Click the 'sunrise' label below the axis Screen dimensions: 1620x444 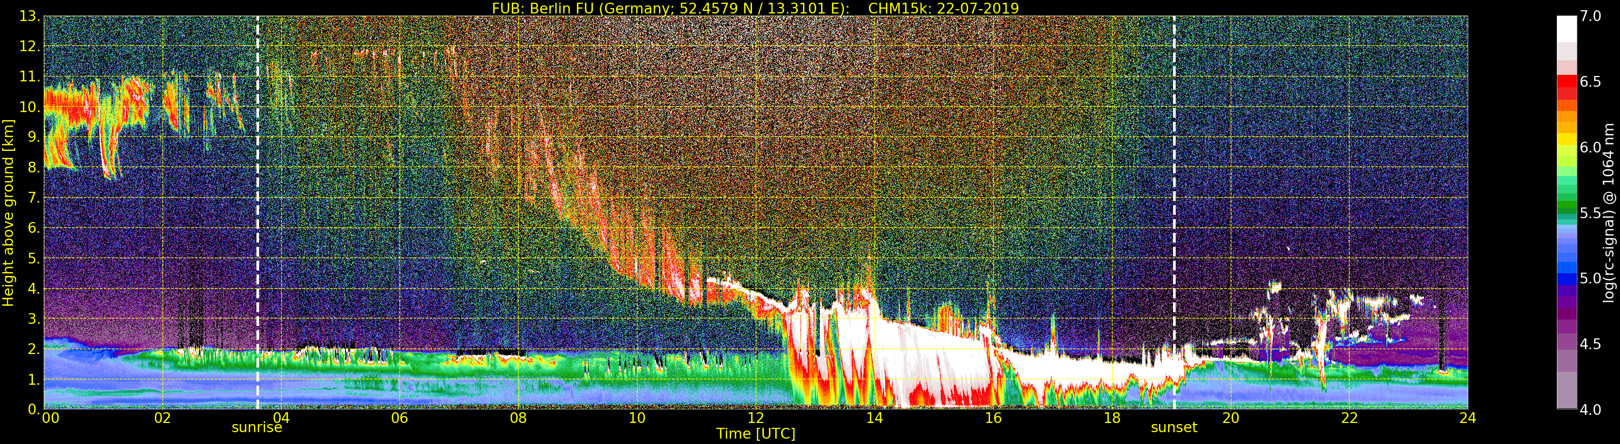[x=256, y=428]
